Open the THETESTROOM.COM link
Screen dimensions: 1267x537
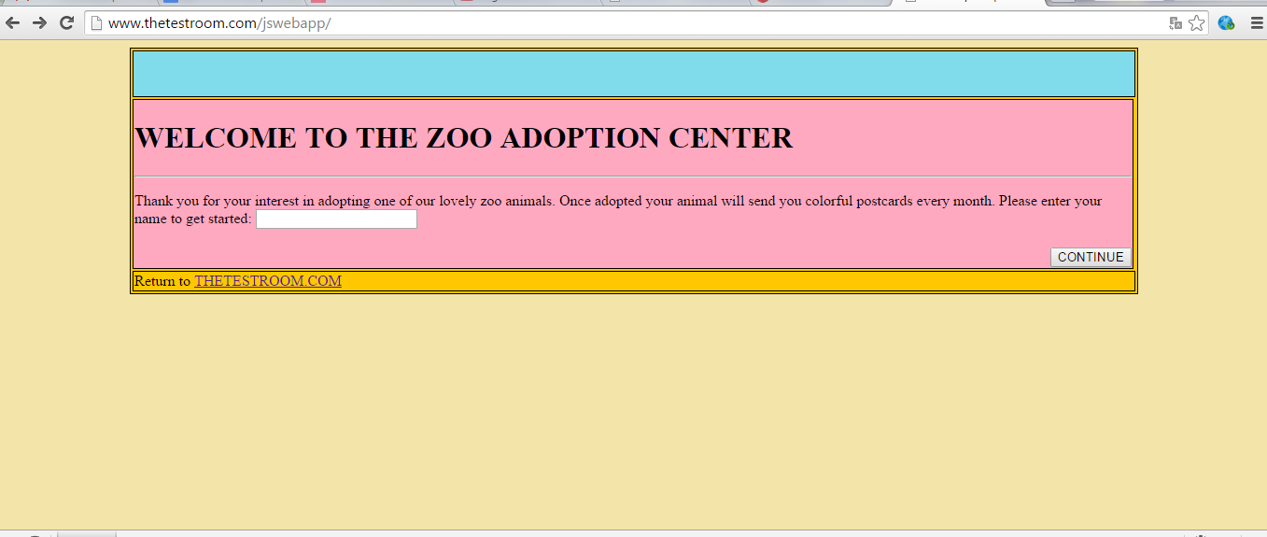(268, 281)
